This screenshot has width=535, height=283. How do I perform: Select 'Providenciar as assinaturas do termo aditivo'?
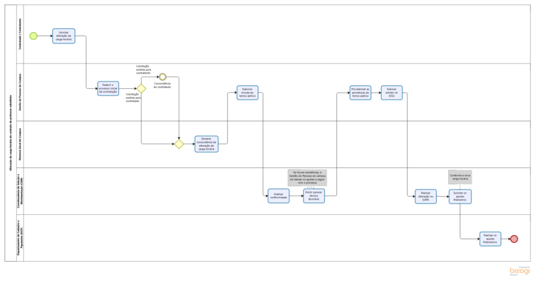(x=360, y=93)
